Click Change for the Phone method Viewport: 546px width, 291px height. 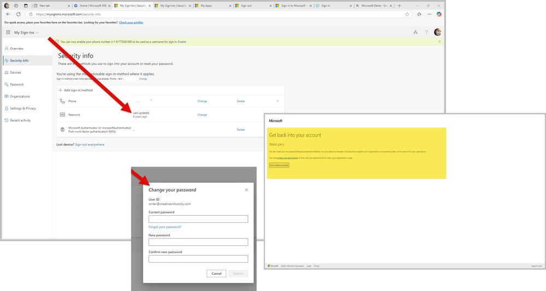(x=202, y=101)
